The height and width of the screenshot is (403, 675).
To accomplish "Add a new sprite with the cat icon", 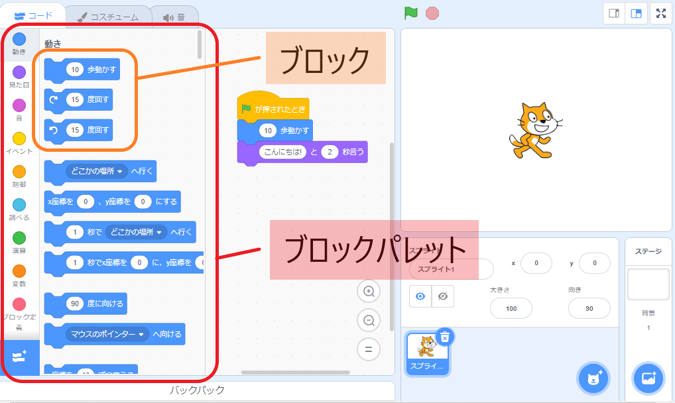I will (x=593, y=378).
